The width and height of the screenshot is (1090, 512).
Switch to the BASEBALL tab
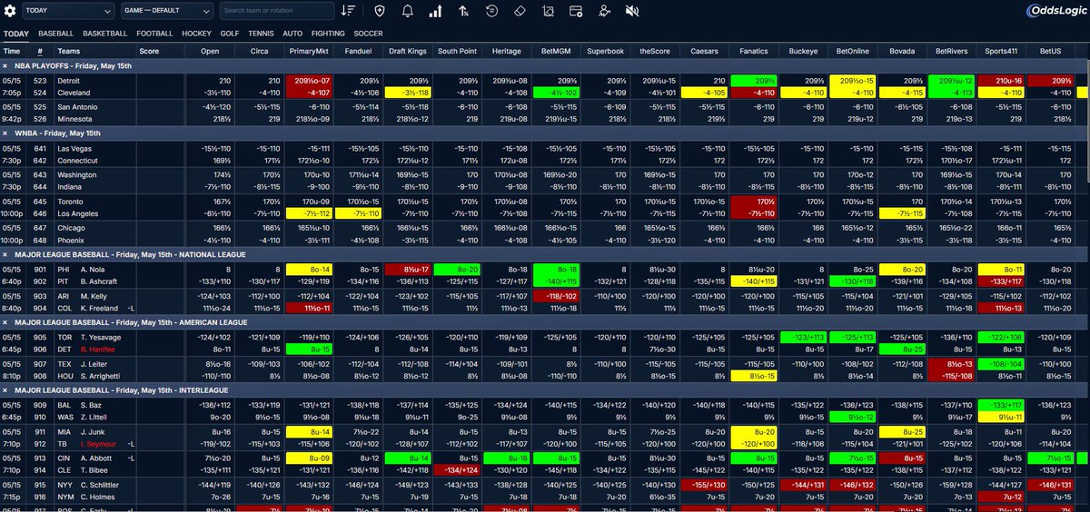(56, 34)
